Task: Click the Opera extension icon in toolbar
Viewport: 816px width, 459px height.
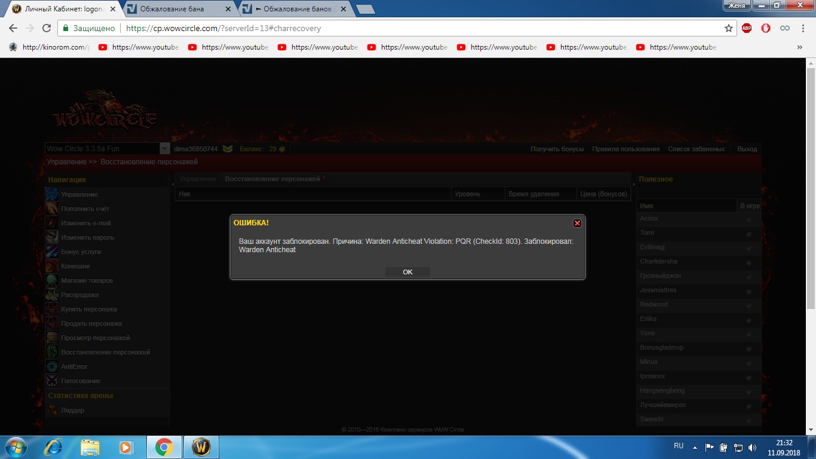Action: pos(766,28)
